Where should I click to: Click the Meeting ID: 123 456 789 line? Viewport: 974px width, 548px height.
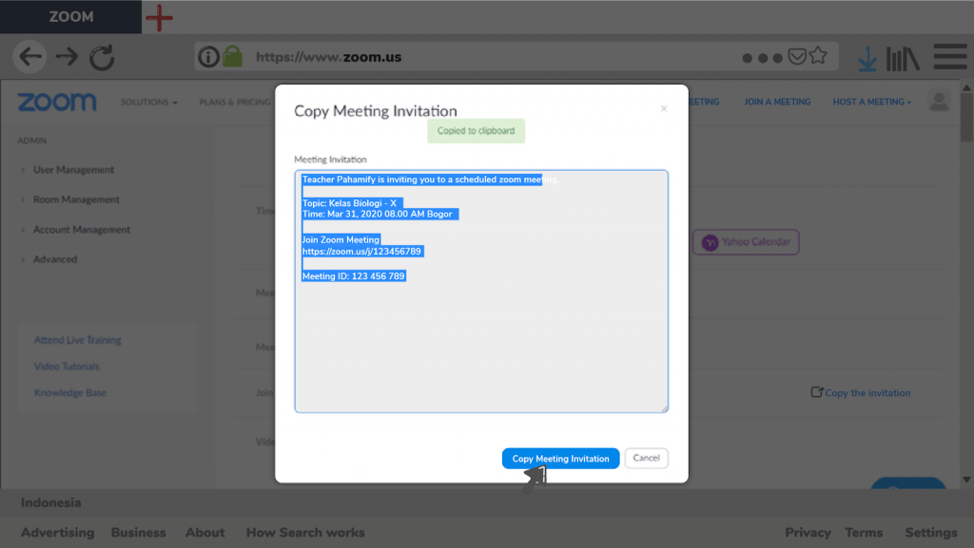click(x=354, y=275)
